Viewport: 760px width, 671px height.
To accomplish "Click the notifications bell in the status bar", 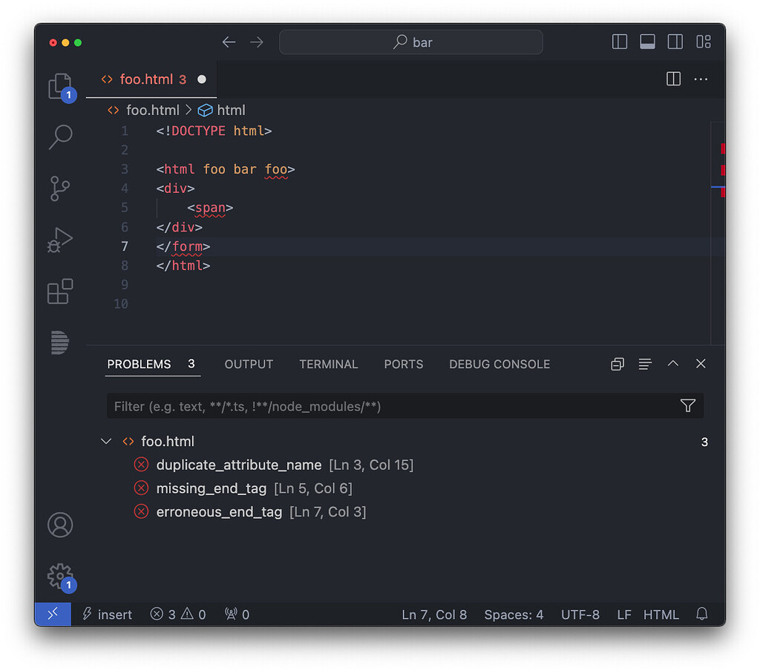I will 701,614.
